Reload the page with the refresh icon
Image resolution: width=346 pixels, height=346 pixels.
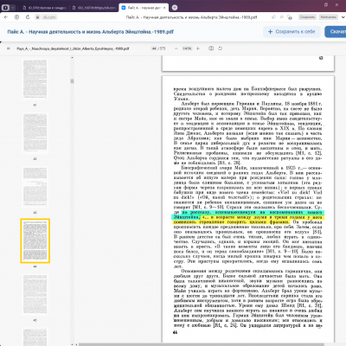coord(28,17)
